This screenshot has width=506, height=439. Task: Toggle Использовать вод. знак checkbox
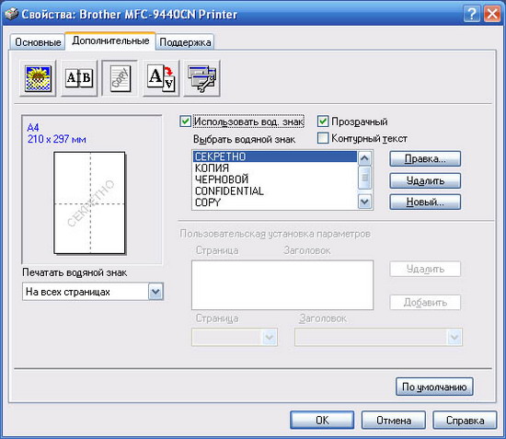coord(185,121)
